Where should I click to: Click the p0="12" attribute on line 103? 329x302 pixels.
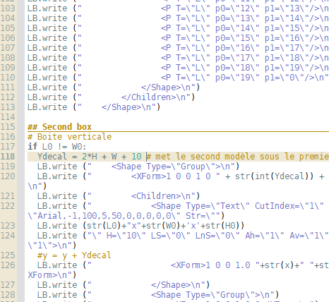point(237,8)
